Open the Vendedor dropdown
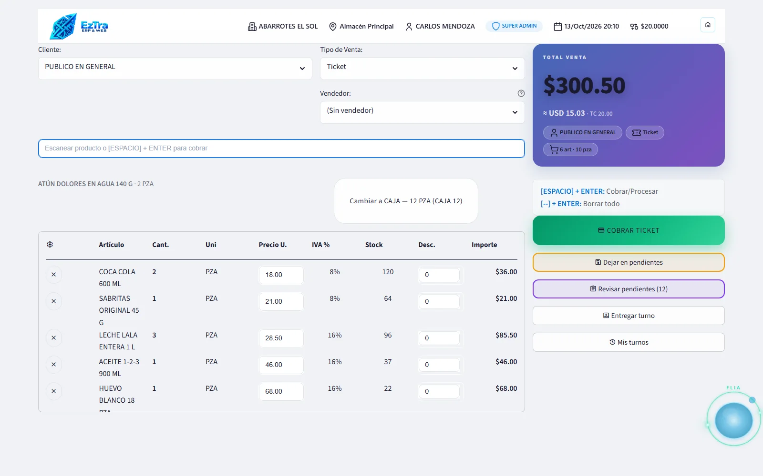 coord(422,112)
